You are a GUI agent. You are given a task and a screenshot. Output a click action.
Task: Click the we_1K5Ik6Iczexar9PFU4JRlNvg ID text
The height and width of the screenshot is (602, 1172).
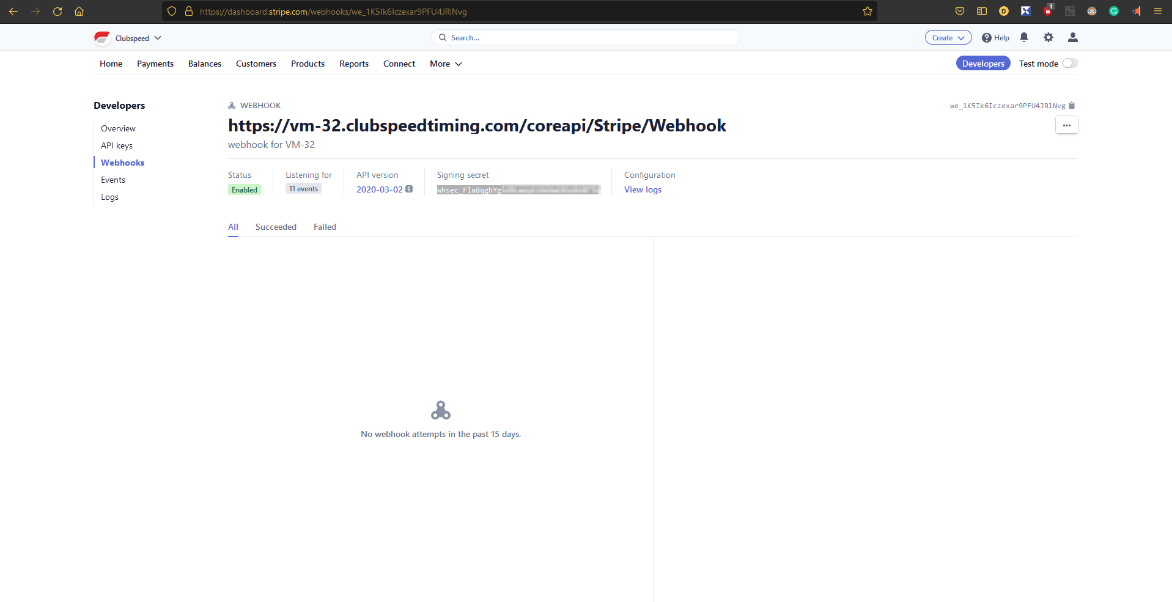pyautogui.click(x=1008, y=106)
